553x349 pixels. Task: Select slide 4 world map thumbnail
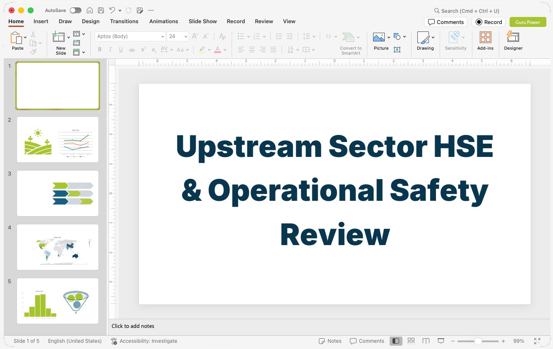pos(57,247)
